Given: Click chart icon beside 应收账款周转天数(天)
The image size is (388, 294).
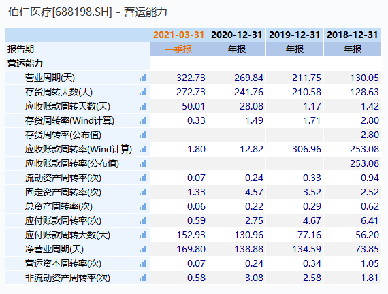Looking at the screenshot, I should coord(143,107).
